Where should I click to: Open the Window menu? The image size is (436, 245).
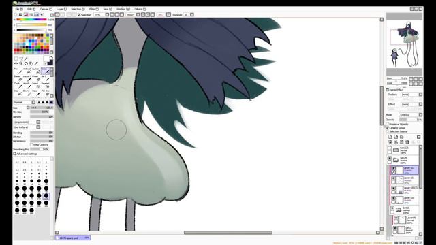[x=123, y=9]
